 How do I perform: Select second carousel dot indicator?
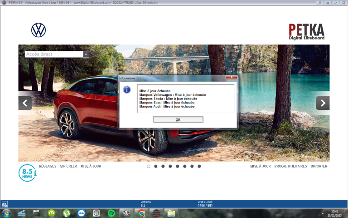click(156, 166)
